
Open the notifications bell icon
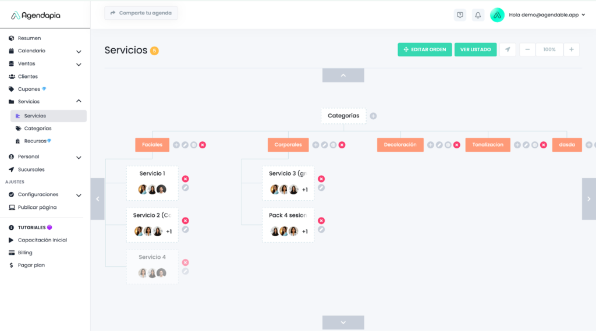point(478,15)
